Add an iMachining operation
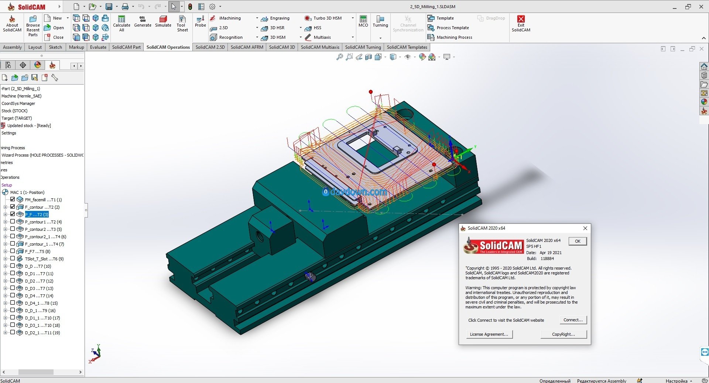Viewport: 709px width, 383px height. click(226, 18)
